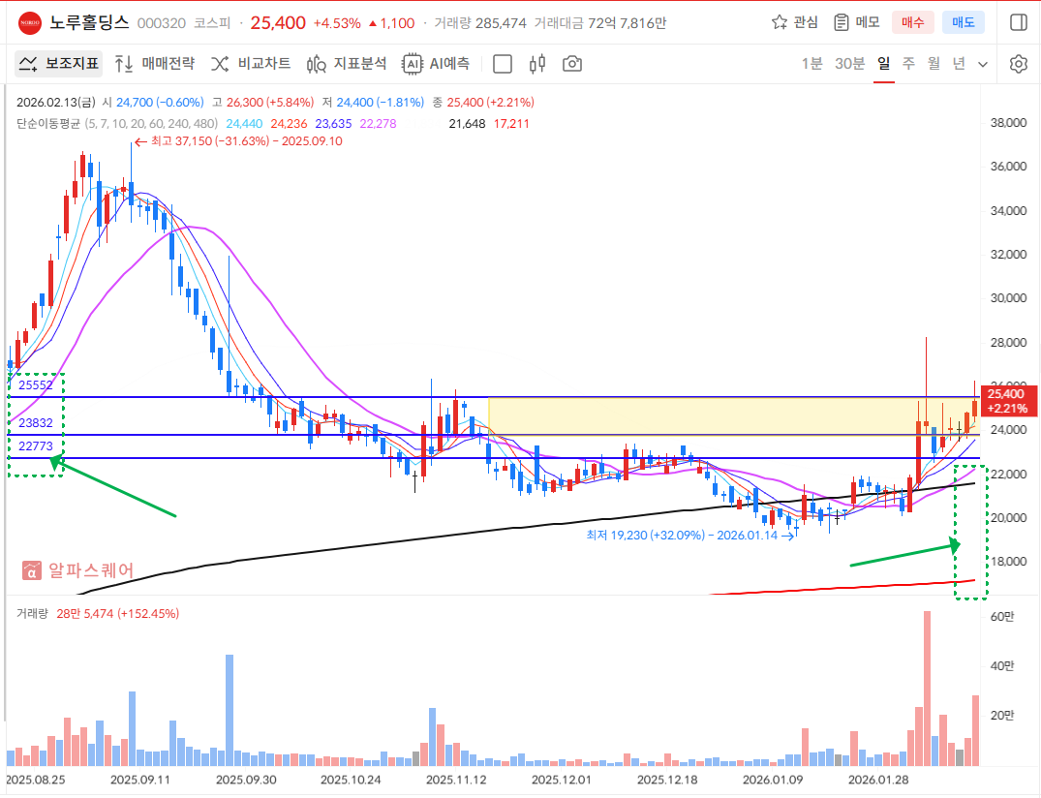Image resolution: width=1041 pixels, height=798 pixels.
Task: Toggle 비교차트 comparison chart
Action: tap(251, 64)
